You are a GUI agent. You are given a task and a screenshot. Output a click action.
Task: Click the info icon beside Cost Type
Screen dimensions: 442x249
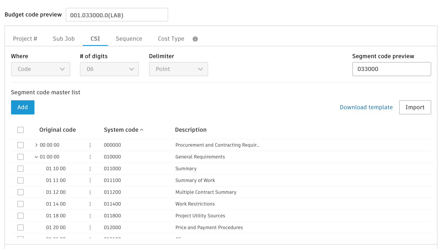(195, 39)
